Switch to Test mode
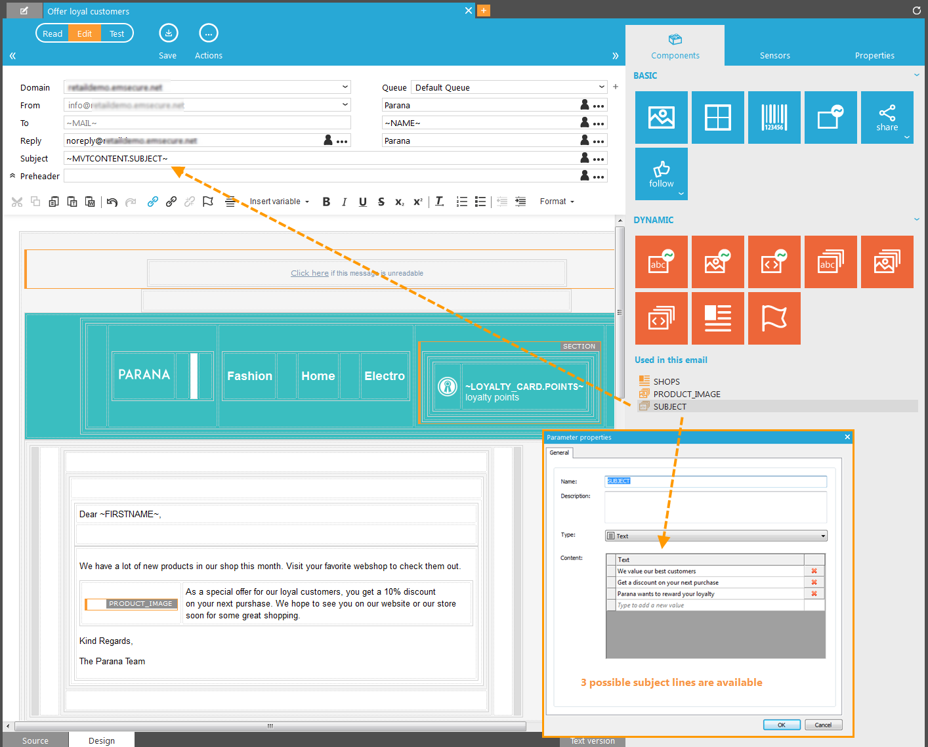The height and width of the screenshot is (747, 928). [117, 33]
